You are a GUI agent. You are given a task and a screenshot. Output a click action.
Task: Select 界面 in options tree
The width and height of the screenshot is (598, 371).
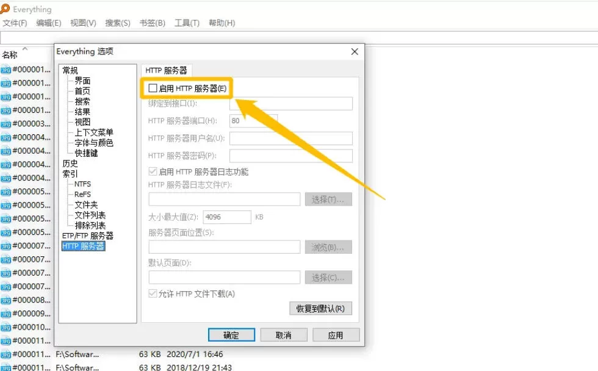82,81
